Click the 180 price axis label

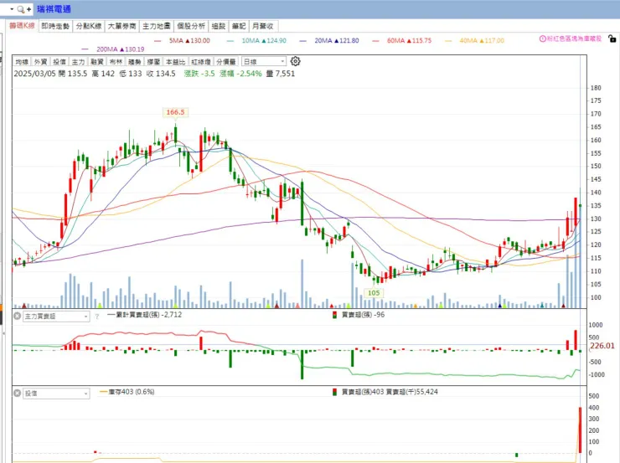click(x=596, y=88)
